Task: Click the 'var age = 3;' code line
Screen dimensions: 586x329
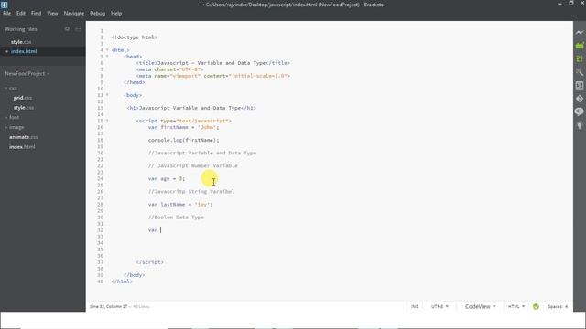Action: (x=167, y=179)
